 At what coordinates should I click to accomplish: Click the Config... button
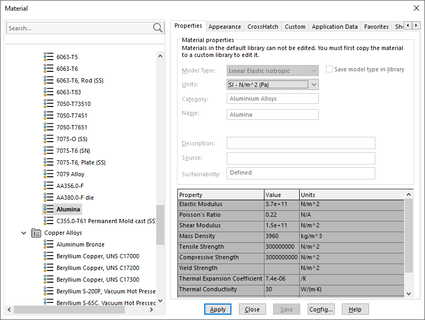tap(321, 309)
